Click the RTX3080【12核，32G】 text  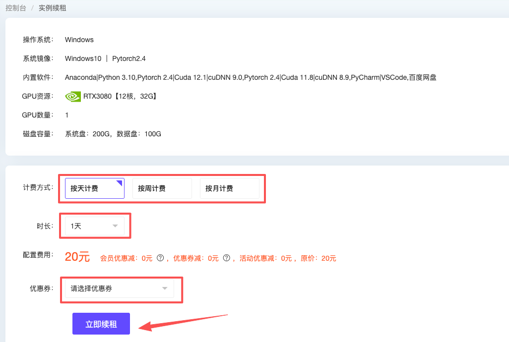pyautogui.click(x=120, y=96)
